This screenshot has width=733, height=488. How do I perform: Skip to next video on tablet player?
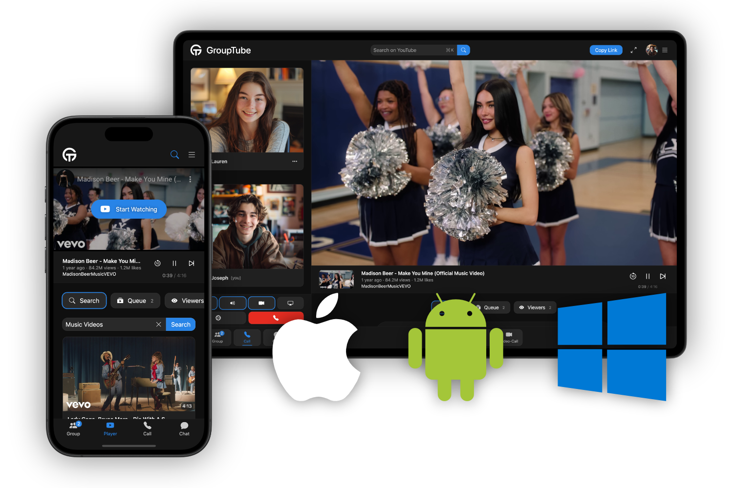click(663, 276)
